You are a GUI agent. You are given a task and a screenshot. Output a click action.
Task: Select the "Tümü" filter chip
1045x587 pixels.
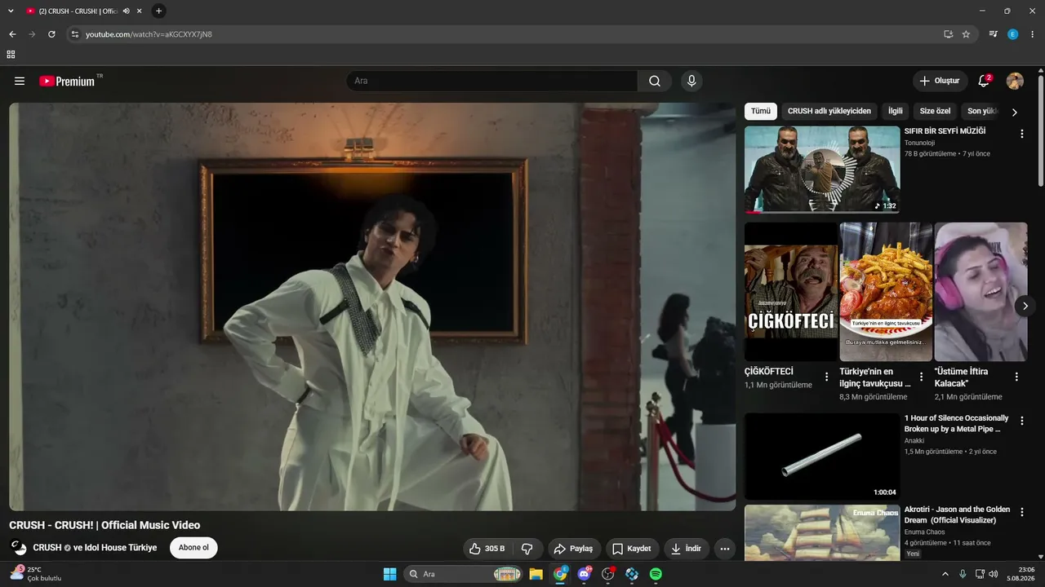(x=761, y=111)
